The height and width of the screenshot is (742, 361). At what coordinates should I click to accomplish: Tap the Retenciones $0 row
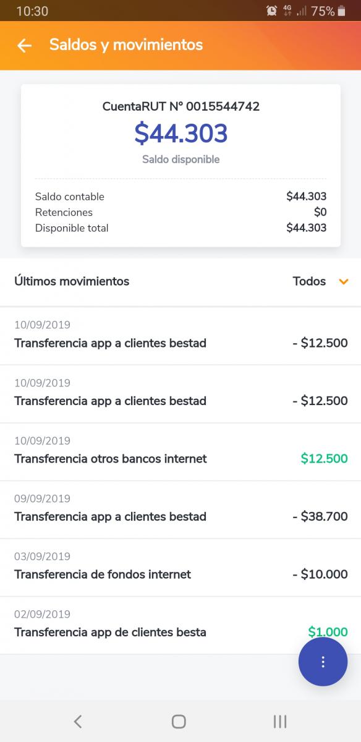[x=180, y=211]
